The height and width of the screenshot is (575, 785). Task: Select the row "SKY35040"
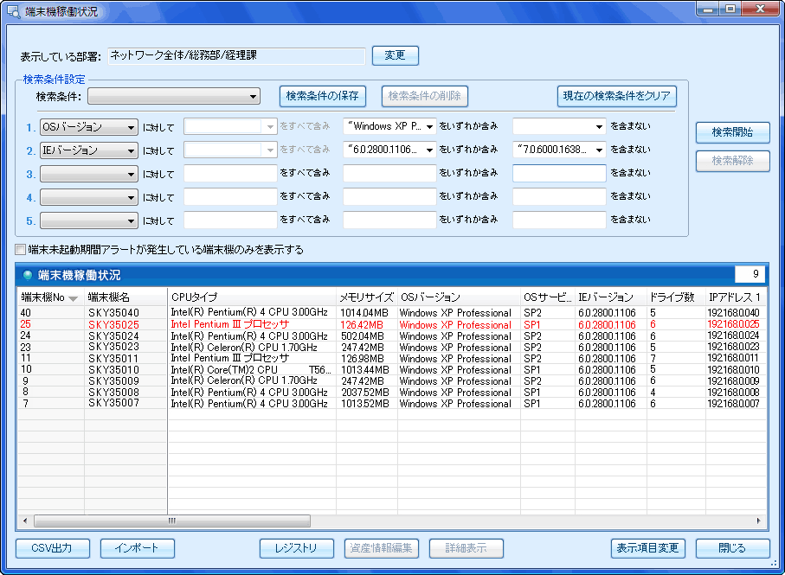tap(391, 313)
